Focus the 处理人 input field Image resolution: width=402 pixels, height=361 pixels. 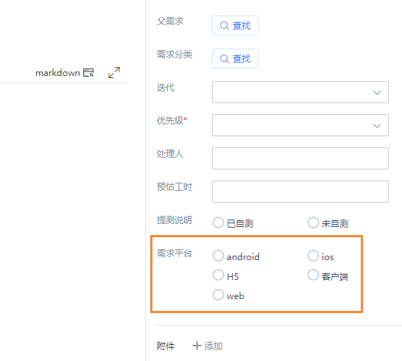300,158
